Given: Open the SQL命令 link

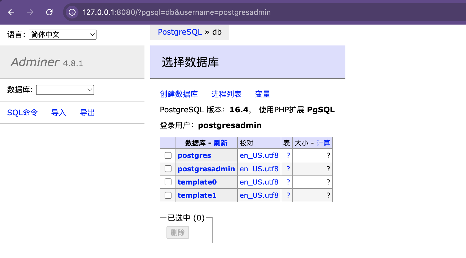Looking at the screenshot, I should click(x=22, y=113).
